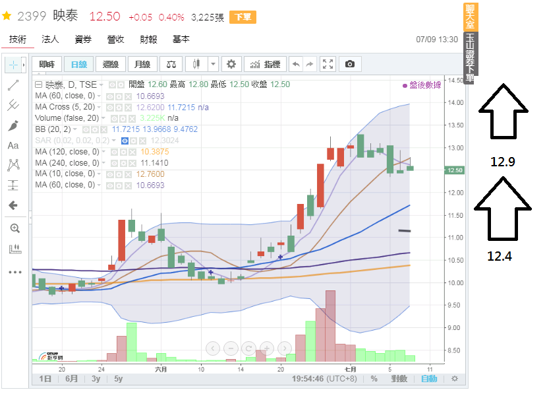Switch to the 營收 tab
This screenshot has height=396, width=547.
coord(115,39)
